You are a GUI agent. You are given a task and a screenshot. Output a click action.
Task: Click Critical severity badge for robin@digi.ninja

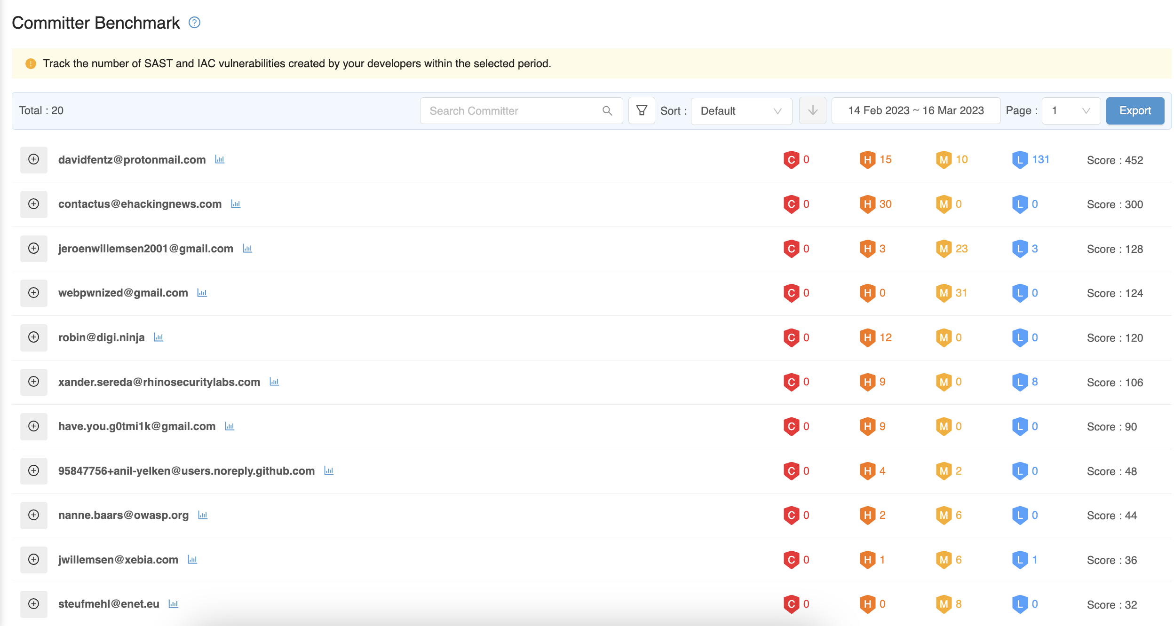[791, 337]
